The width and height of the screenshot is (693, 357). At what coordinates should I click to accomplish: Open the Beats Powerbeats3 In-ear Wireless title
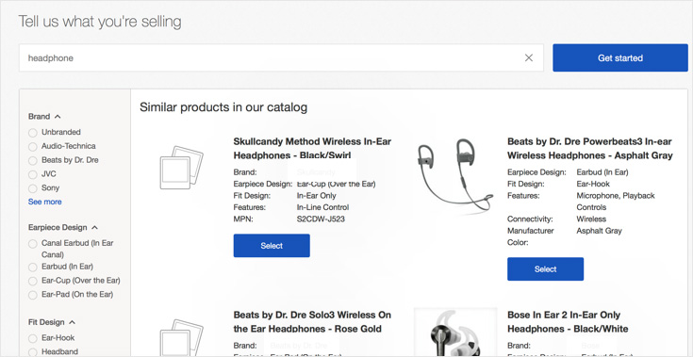point(589,148)
